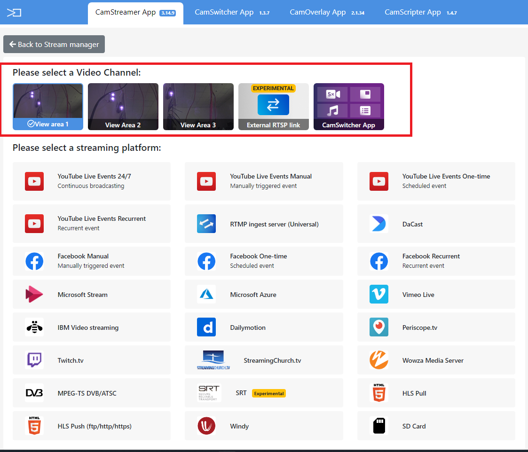Screen dimensions: 528x452
Task: Select the Dailymotion label
Action: (x=248, y=327)
